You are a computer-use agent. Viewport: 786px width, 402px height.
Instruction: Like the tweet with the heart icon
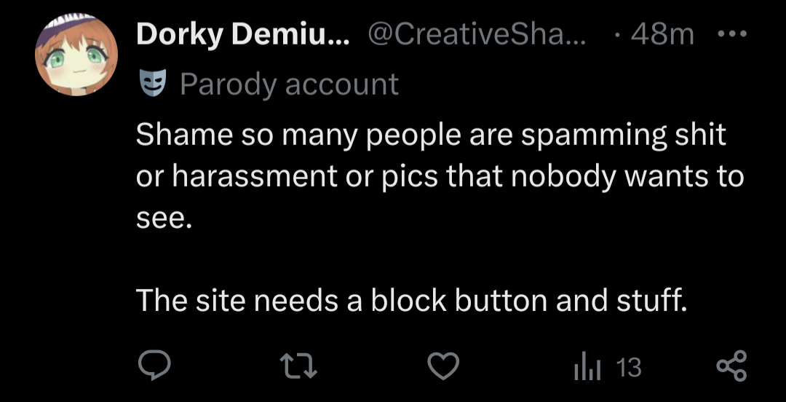442,367
